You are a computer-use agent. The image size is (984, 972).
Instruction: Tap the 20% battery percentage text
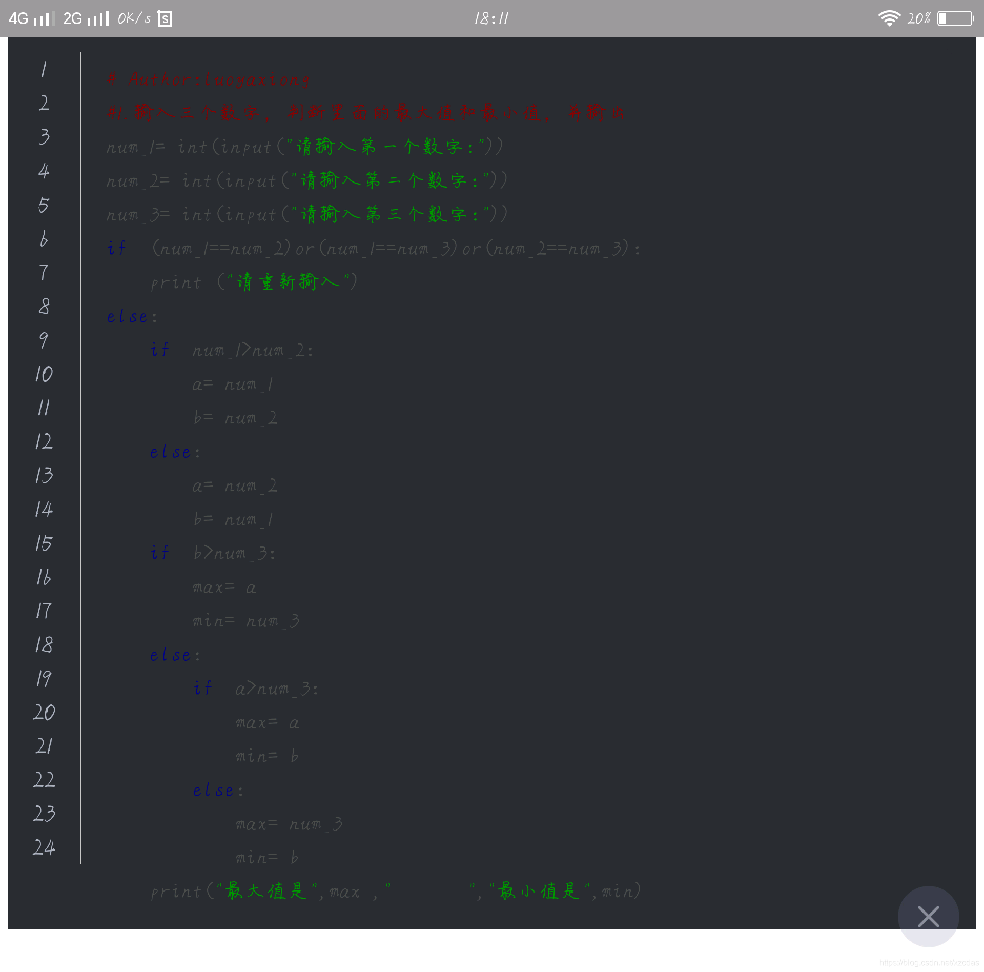pos(918,19)
